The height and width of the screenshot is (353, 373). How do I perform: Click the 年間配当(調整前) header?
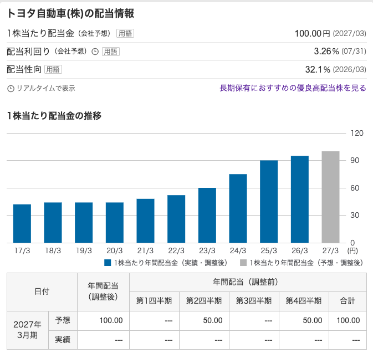[x=248, y=282]
